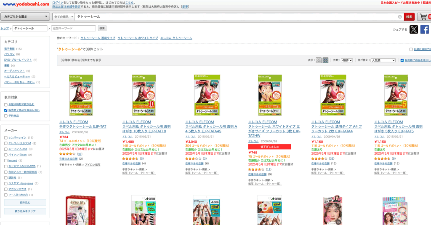The height and width of the screenshot is (225, 431).
Task: Open the 並び替え 人気順 sort dropdown
Action: coord(383,60)
